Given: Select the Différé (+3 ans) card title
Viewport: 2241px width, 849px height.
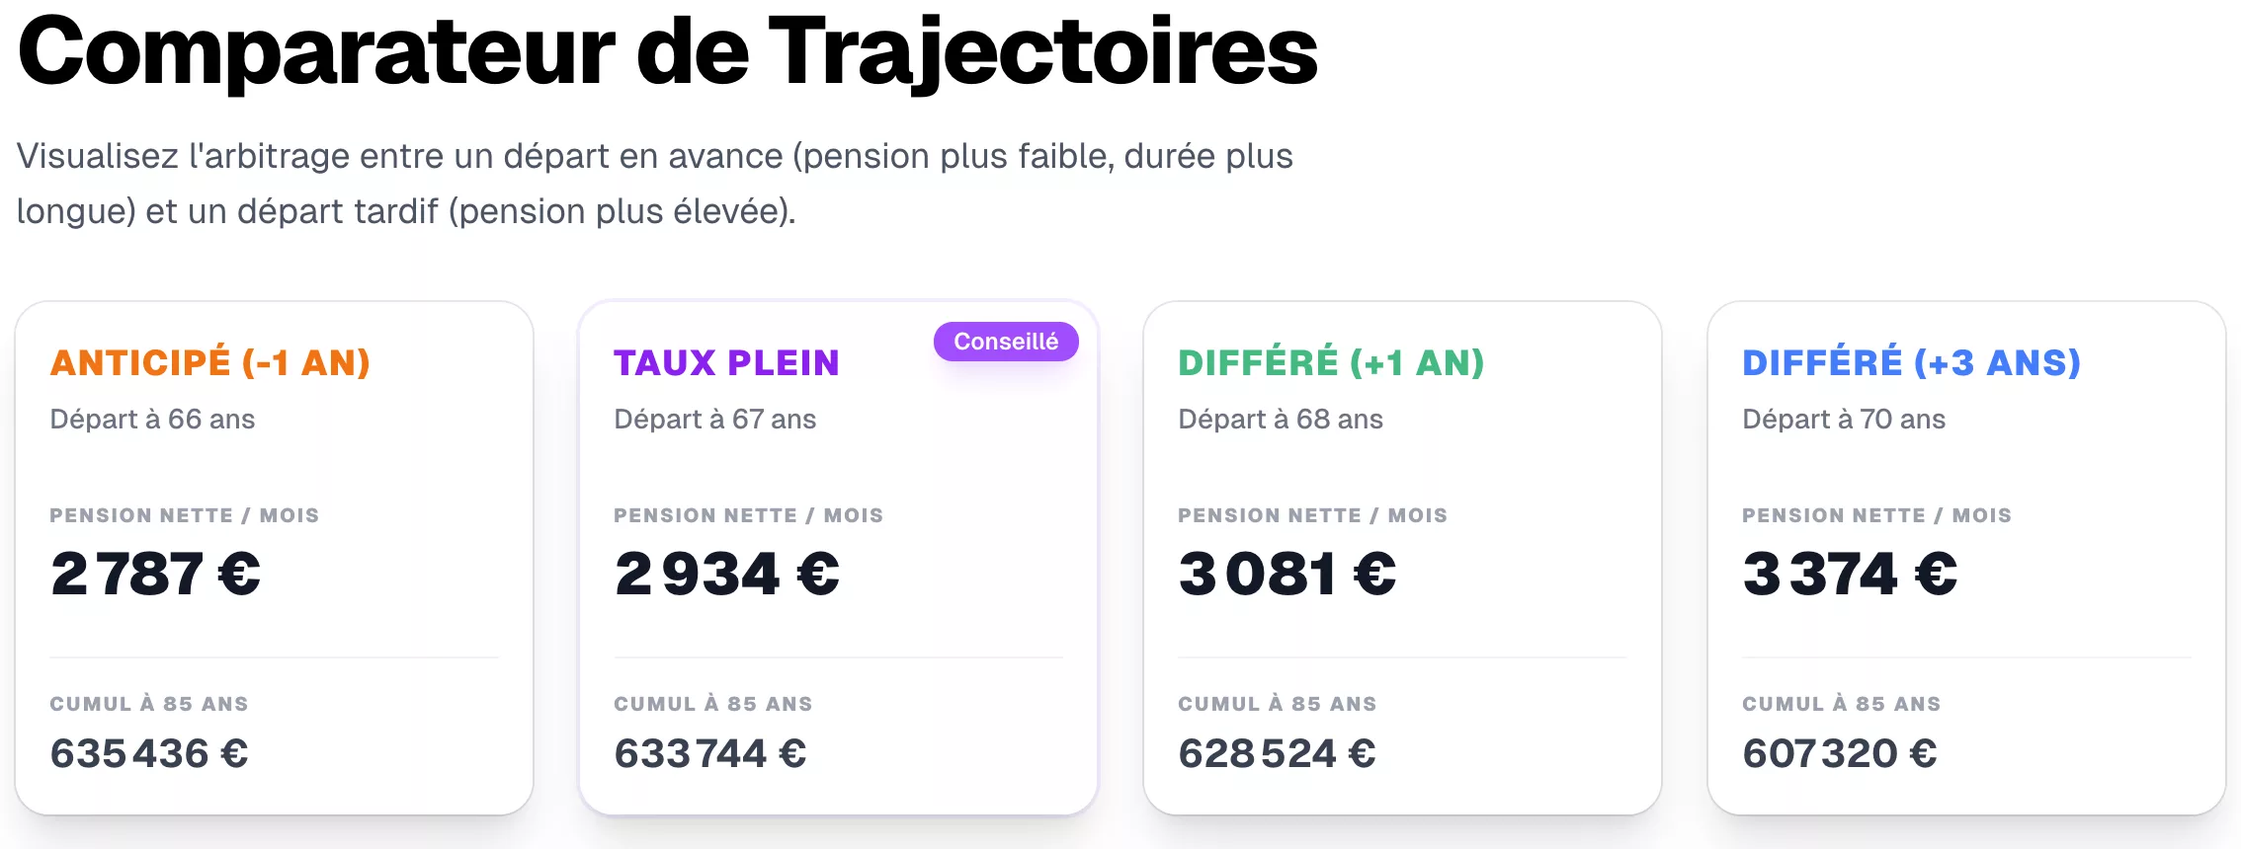Looking at the screenshot, I should pyautogui.click(x=1911, y=363).
